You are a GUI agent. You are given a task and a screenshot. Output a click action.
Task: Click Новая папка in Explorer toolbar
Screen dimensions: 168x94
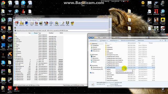(x=141, y=40)
